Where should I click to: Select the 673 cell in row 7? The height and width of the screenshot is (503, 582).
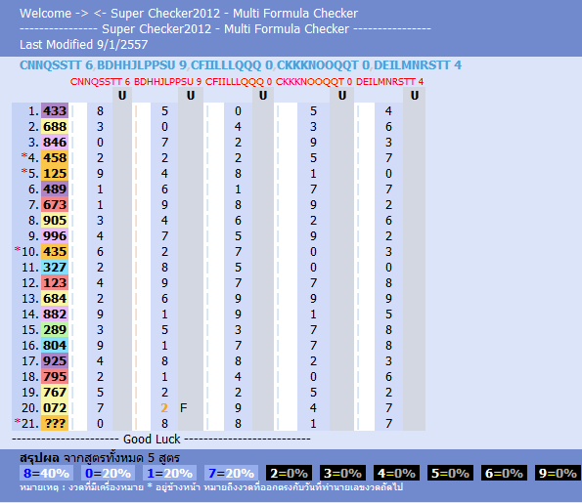point(55,204)
